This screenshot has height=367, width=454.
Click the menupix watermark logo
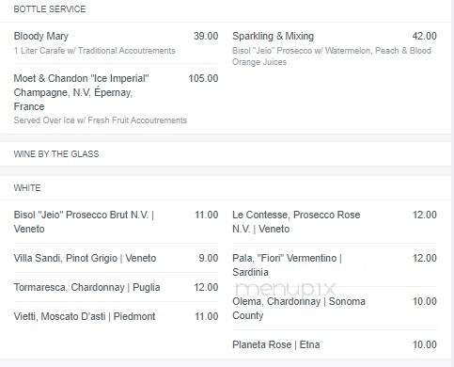285,288
